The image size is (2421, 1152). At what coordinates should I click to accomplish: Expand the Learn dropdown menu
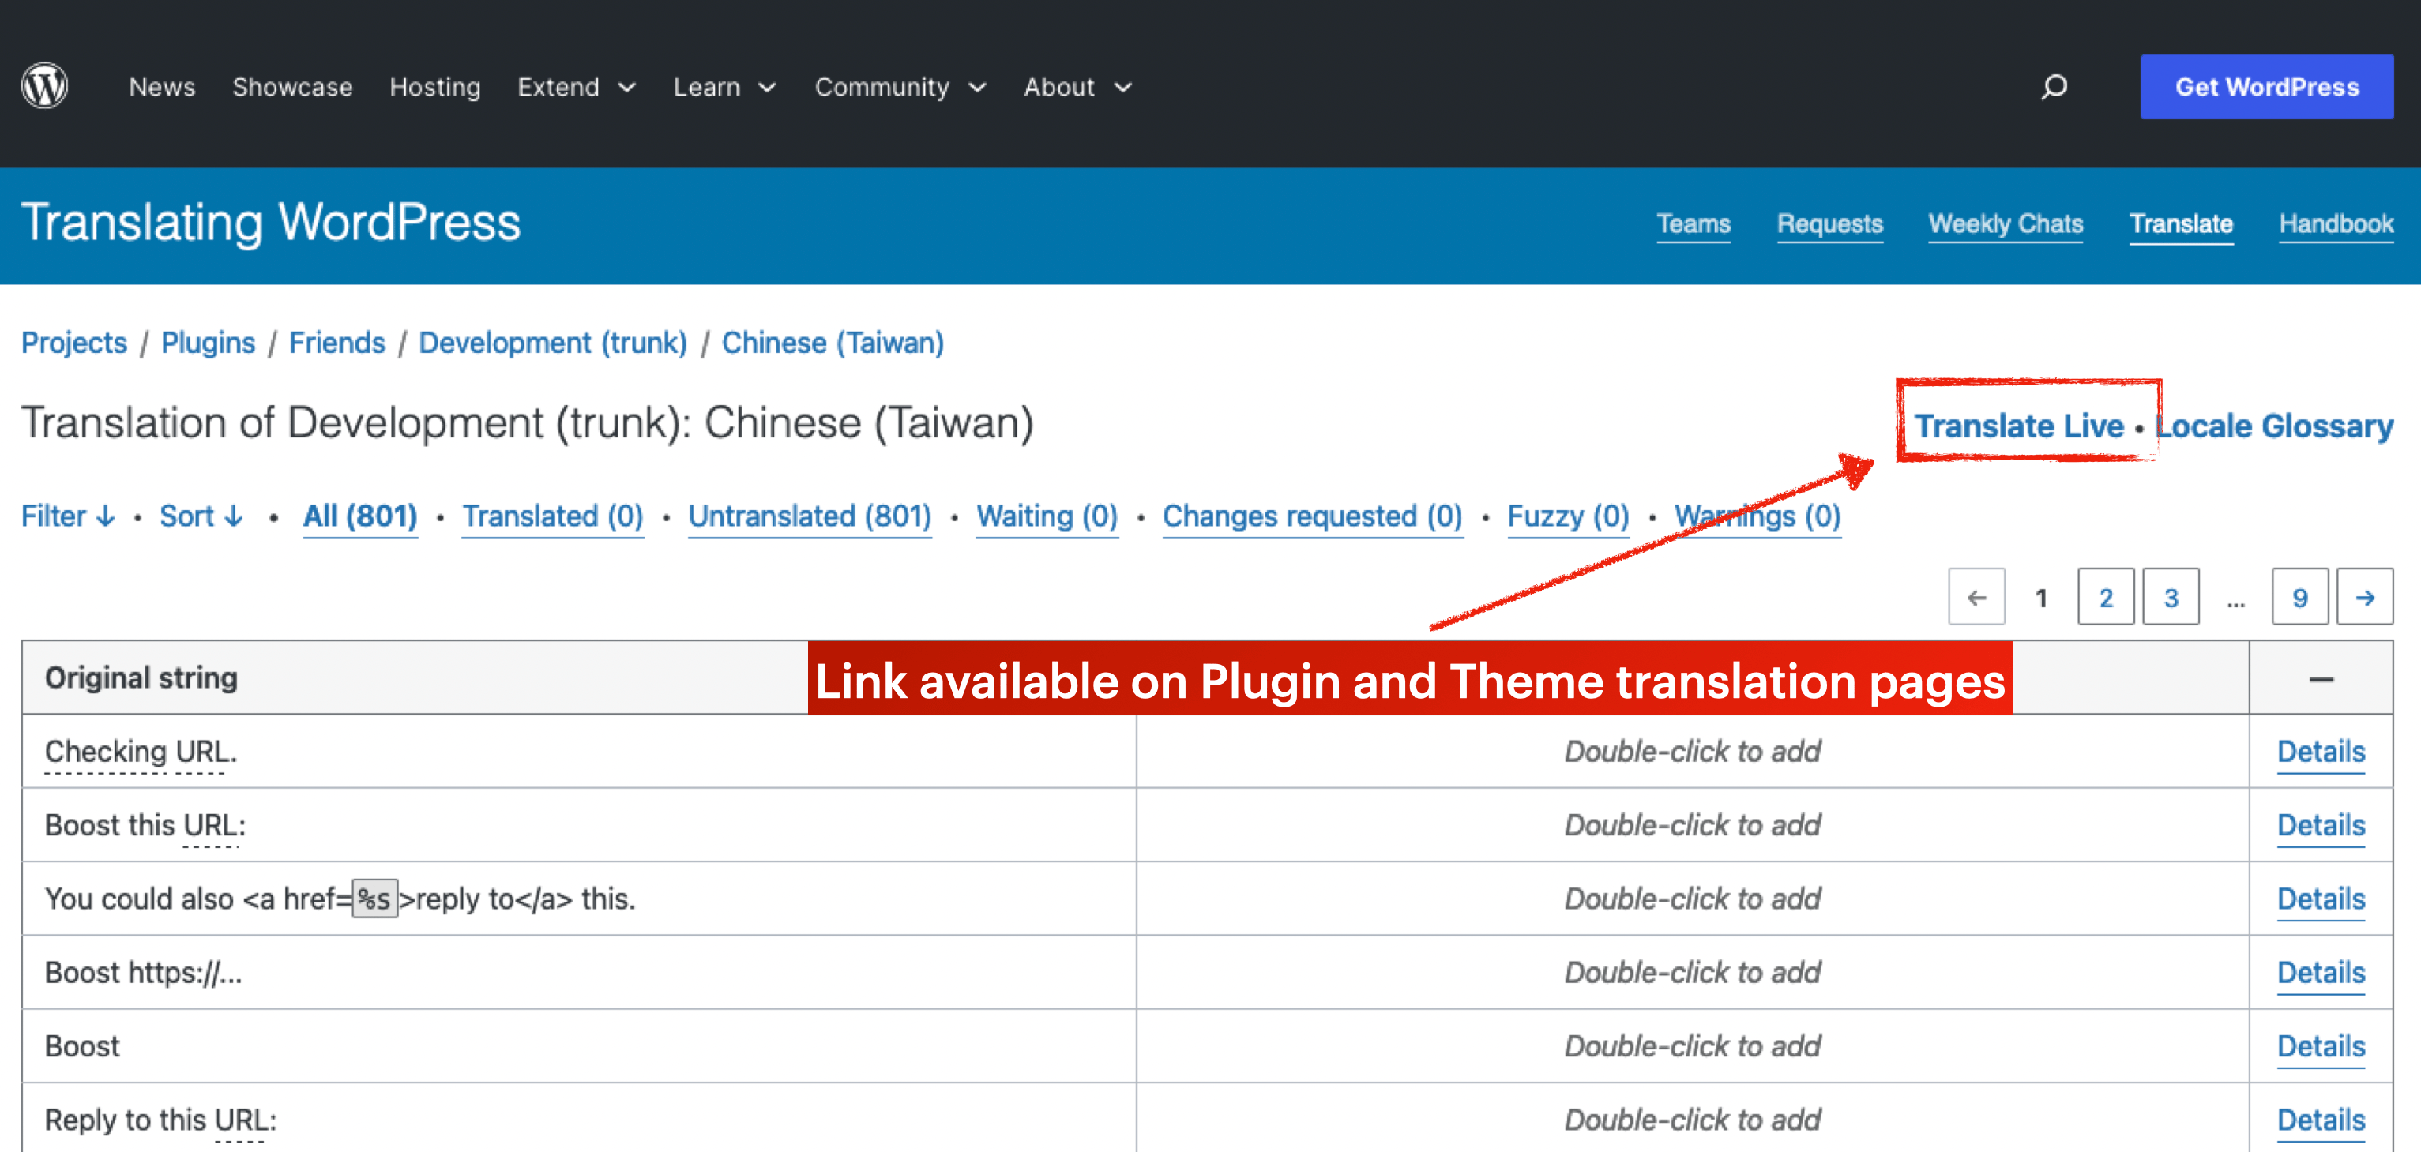click(x=724, y=88)
